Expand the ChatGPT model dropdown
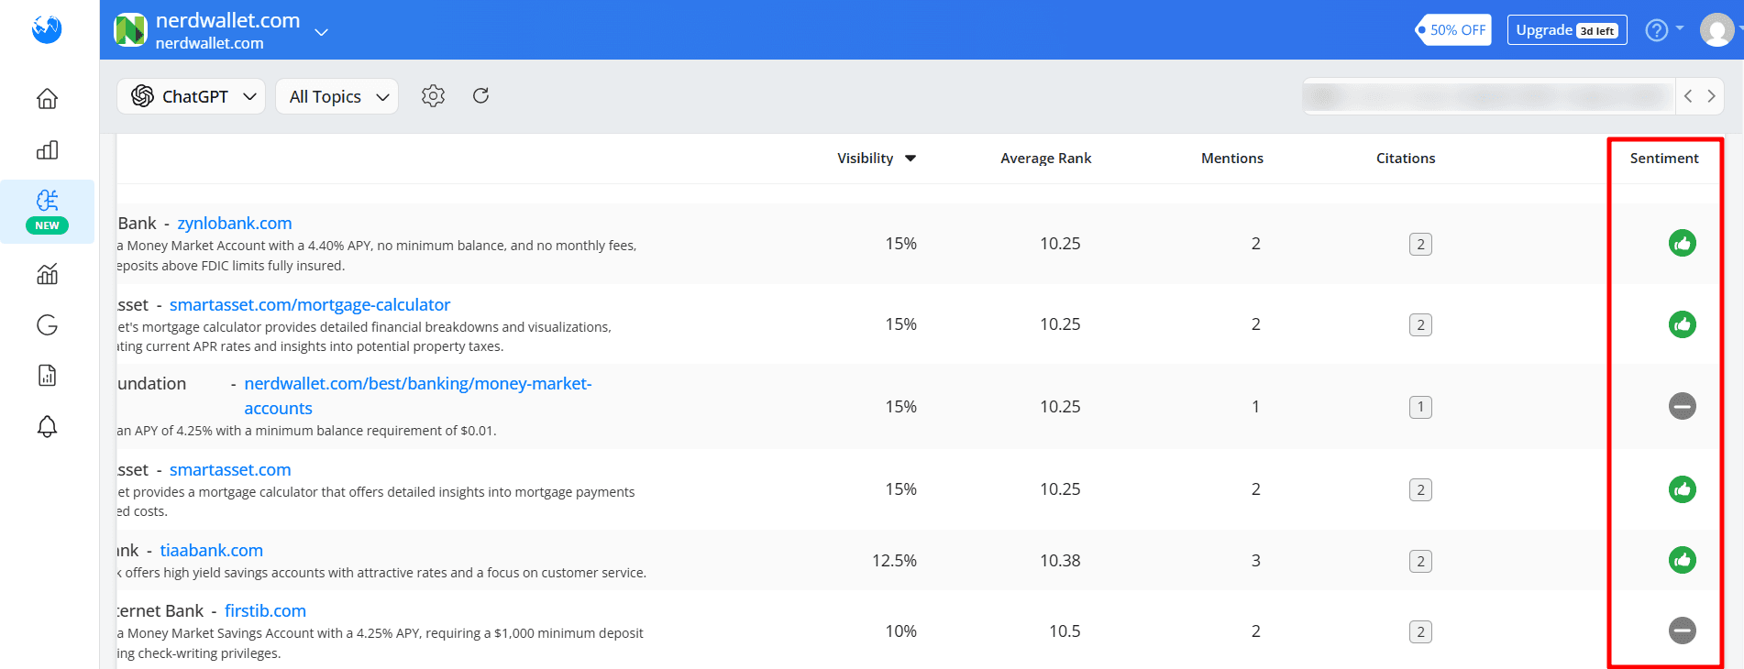This screenshot has width=1744, height=669. [191, 96]
